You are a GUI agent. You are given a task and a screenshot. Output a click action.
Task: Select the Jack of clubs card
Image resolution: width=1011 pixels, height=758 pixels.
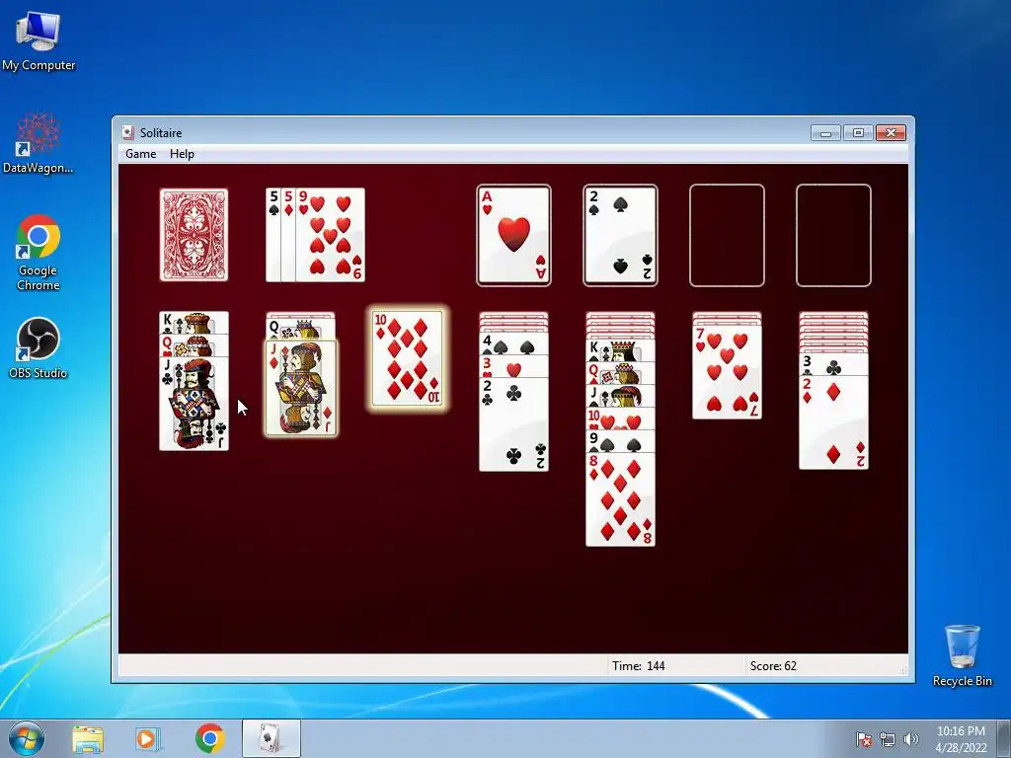[x=194, y=404]
